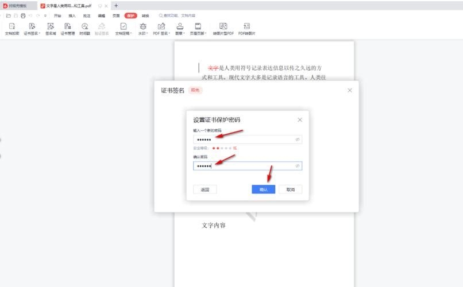The width and height of the screenshot is (463, 287).
Task: Toggle visibility of the new password
Action: (298, 139)
